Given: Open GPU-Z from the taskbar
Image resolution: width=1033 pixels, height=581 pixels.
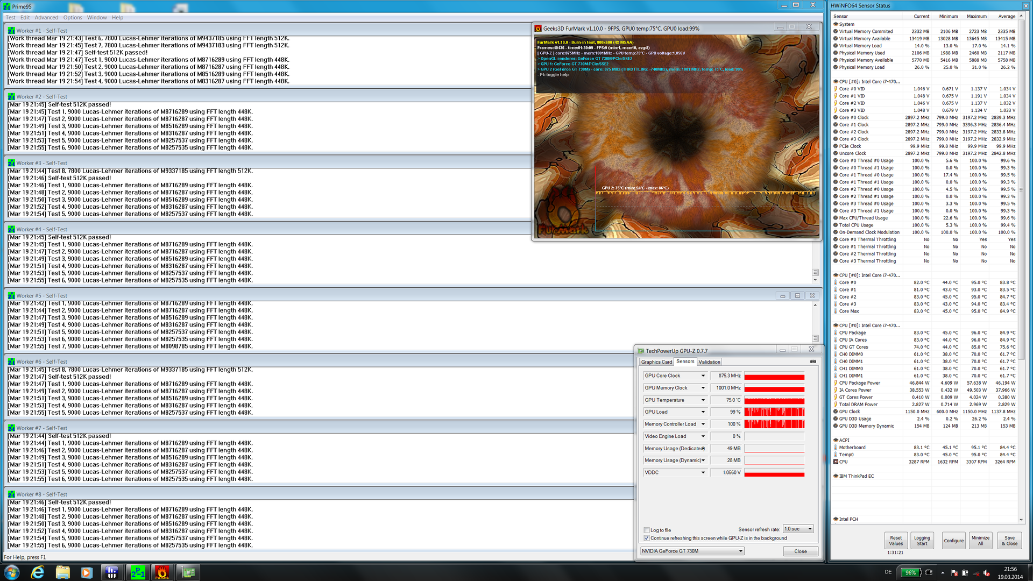Looking at the screenshot, I should point(188,572).
